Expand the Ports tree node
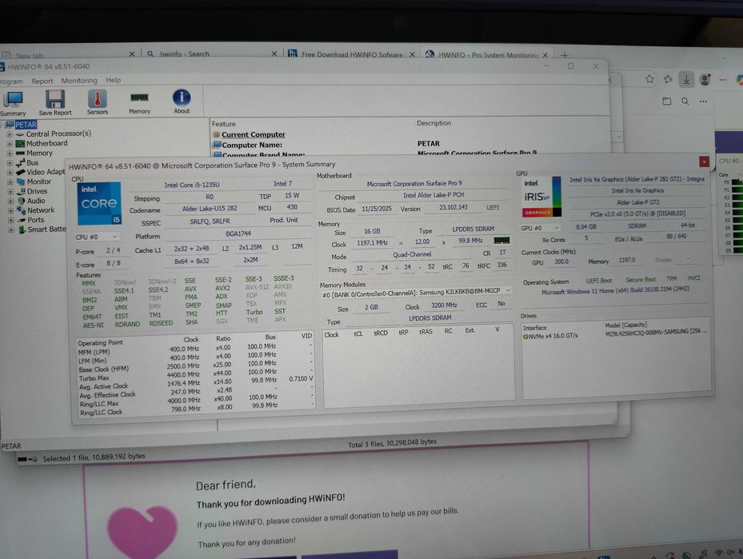 coord(10,221)
